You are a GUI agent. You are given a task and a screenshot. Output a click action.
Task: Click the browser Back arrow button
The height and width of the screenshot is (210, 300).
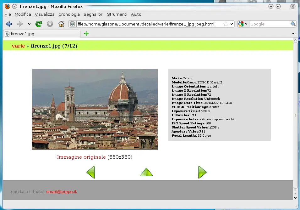point(9,24)
